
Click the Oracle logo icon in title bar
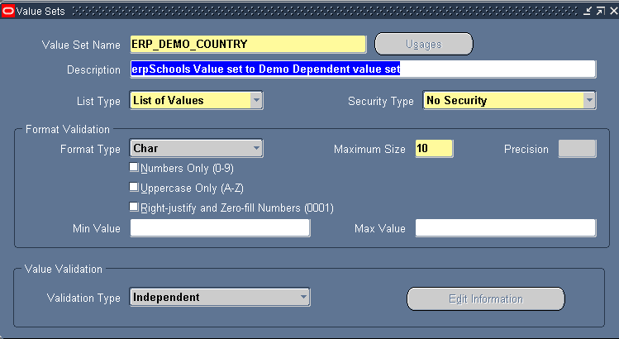8,11
